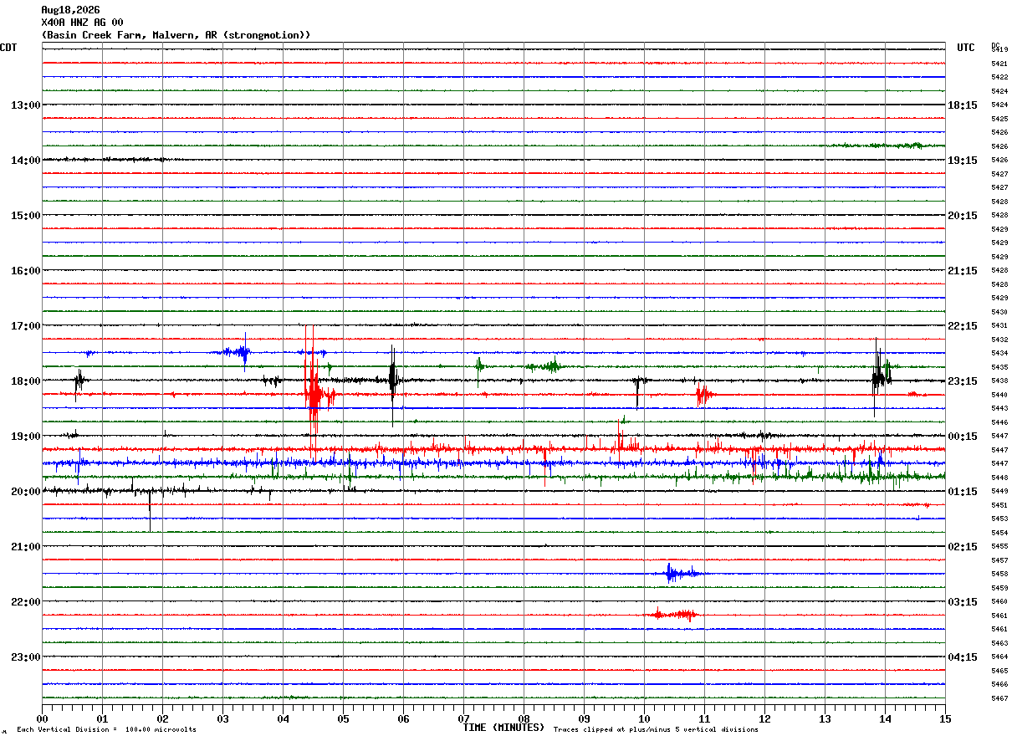
Task: Click the red waveform event in the 22:00 hour
Action: 672,614
